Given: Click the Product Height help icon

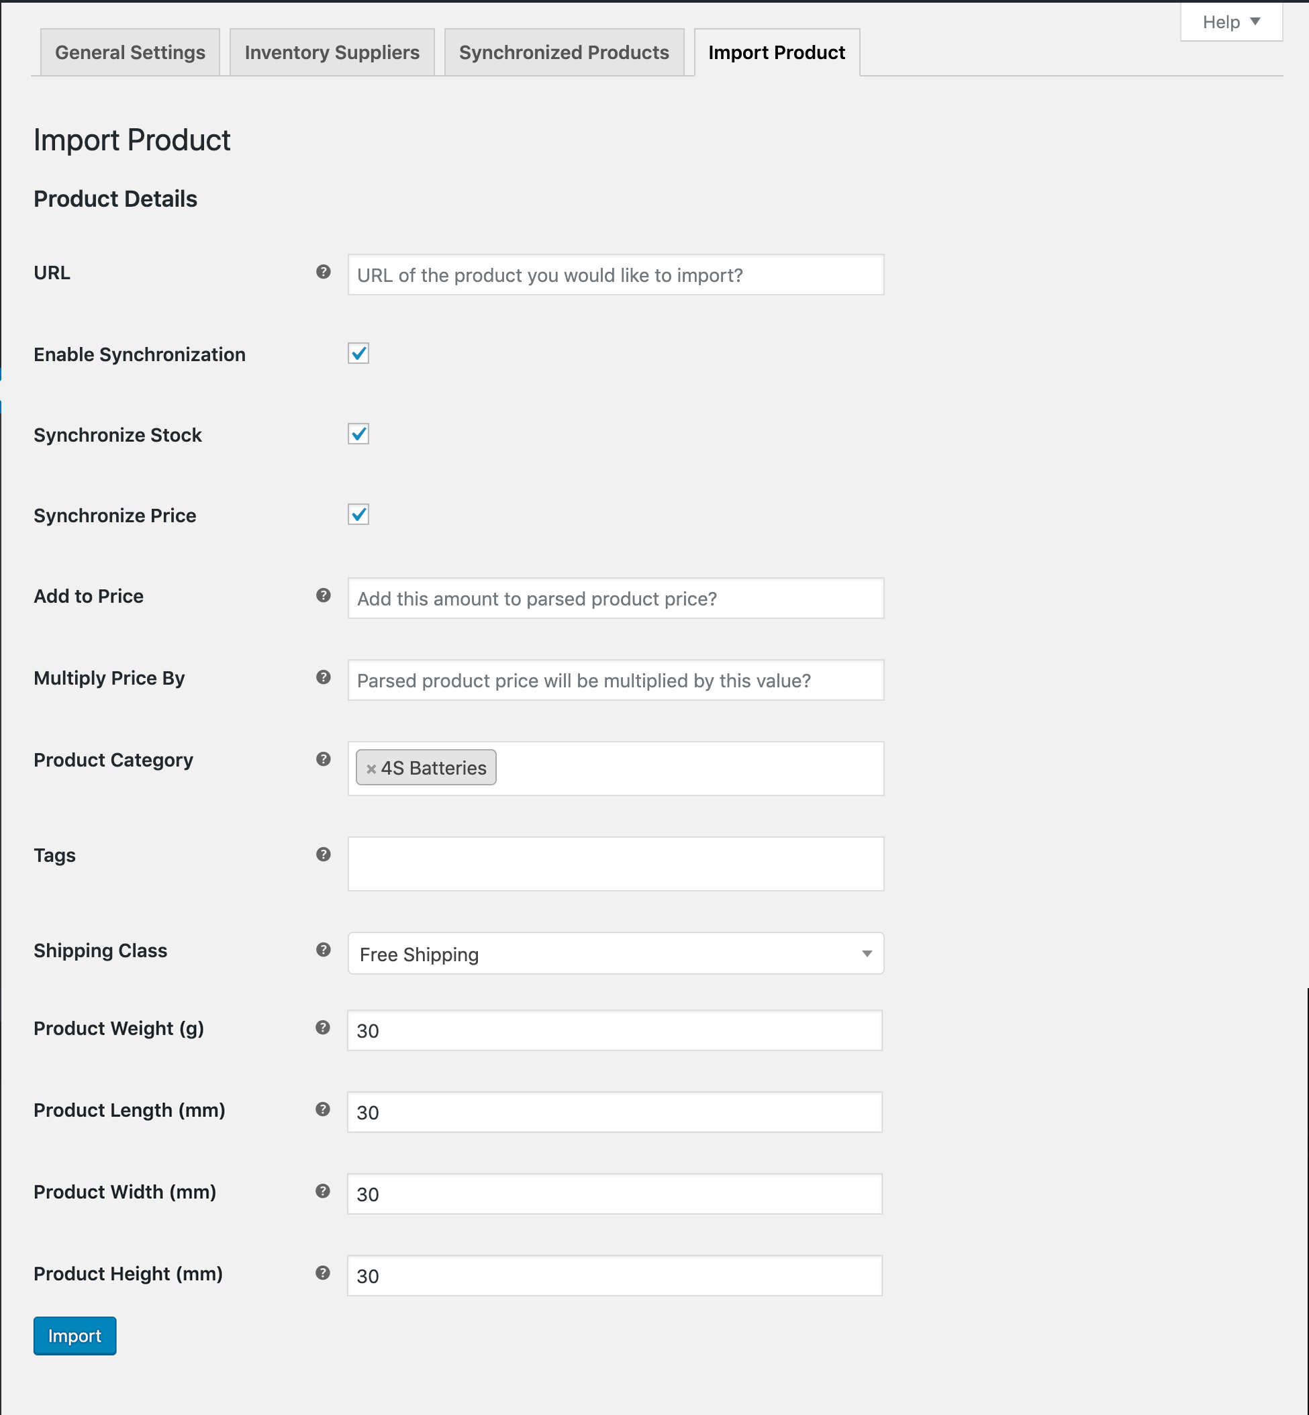Looking at the screenshot, I should pos(322,1273).
